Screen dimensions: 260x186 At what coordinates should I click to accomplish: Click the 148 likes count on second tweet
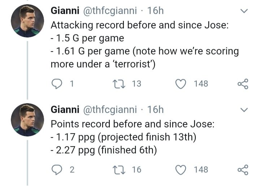click(201, 169)
